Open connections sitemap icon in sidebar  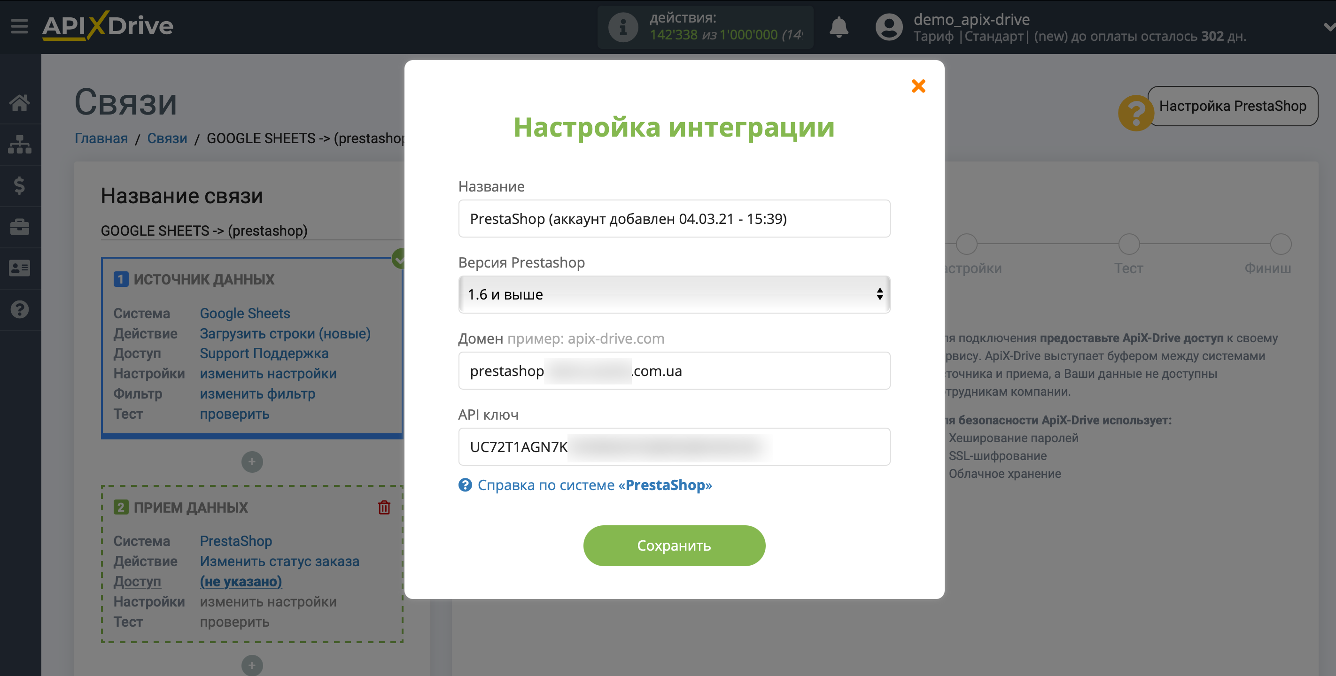20,144
